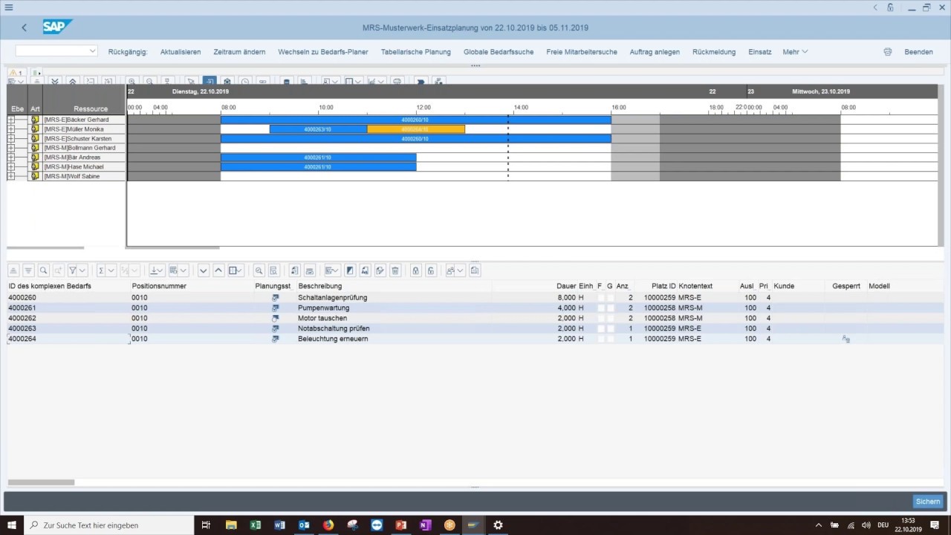Select orange assignment bar 4000264/10
This screenshot has width=951, height=535.
tap(416, 129)
